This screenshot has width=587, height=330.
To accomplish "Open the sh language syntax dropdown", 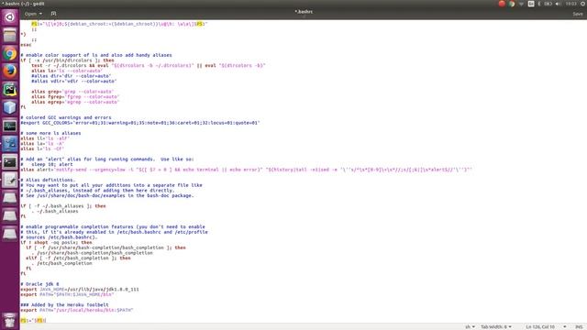I will [470, 327].
